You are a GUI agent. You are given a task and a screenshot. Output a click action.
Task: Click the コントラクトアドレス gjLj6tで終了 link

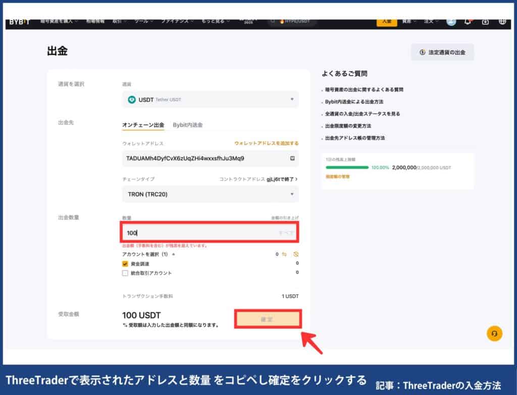click(x=258, y=179)
